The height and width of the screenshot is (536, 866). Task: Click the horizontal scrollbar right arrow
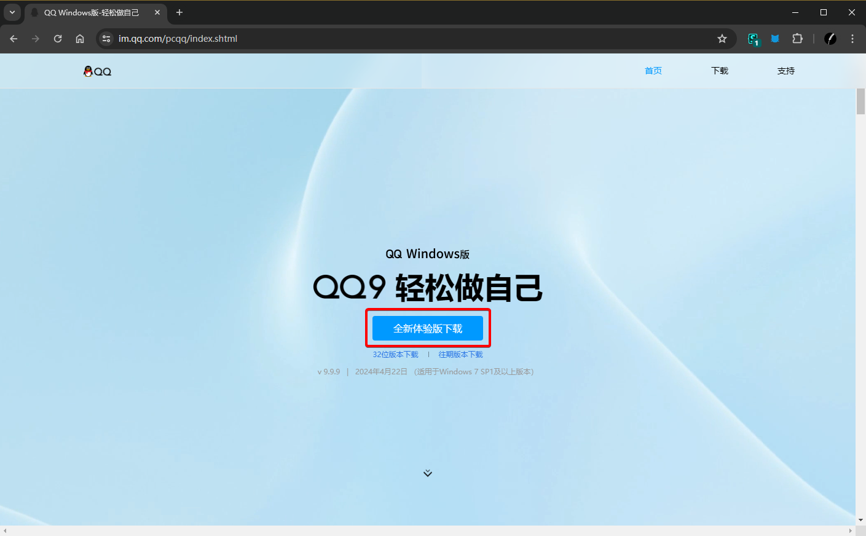point(851,530)
